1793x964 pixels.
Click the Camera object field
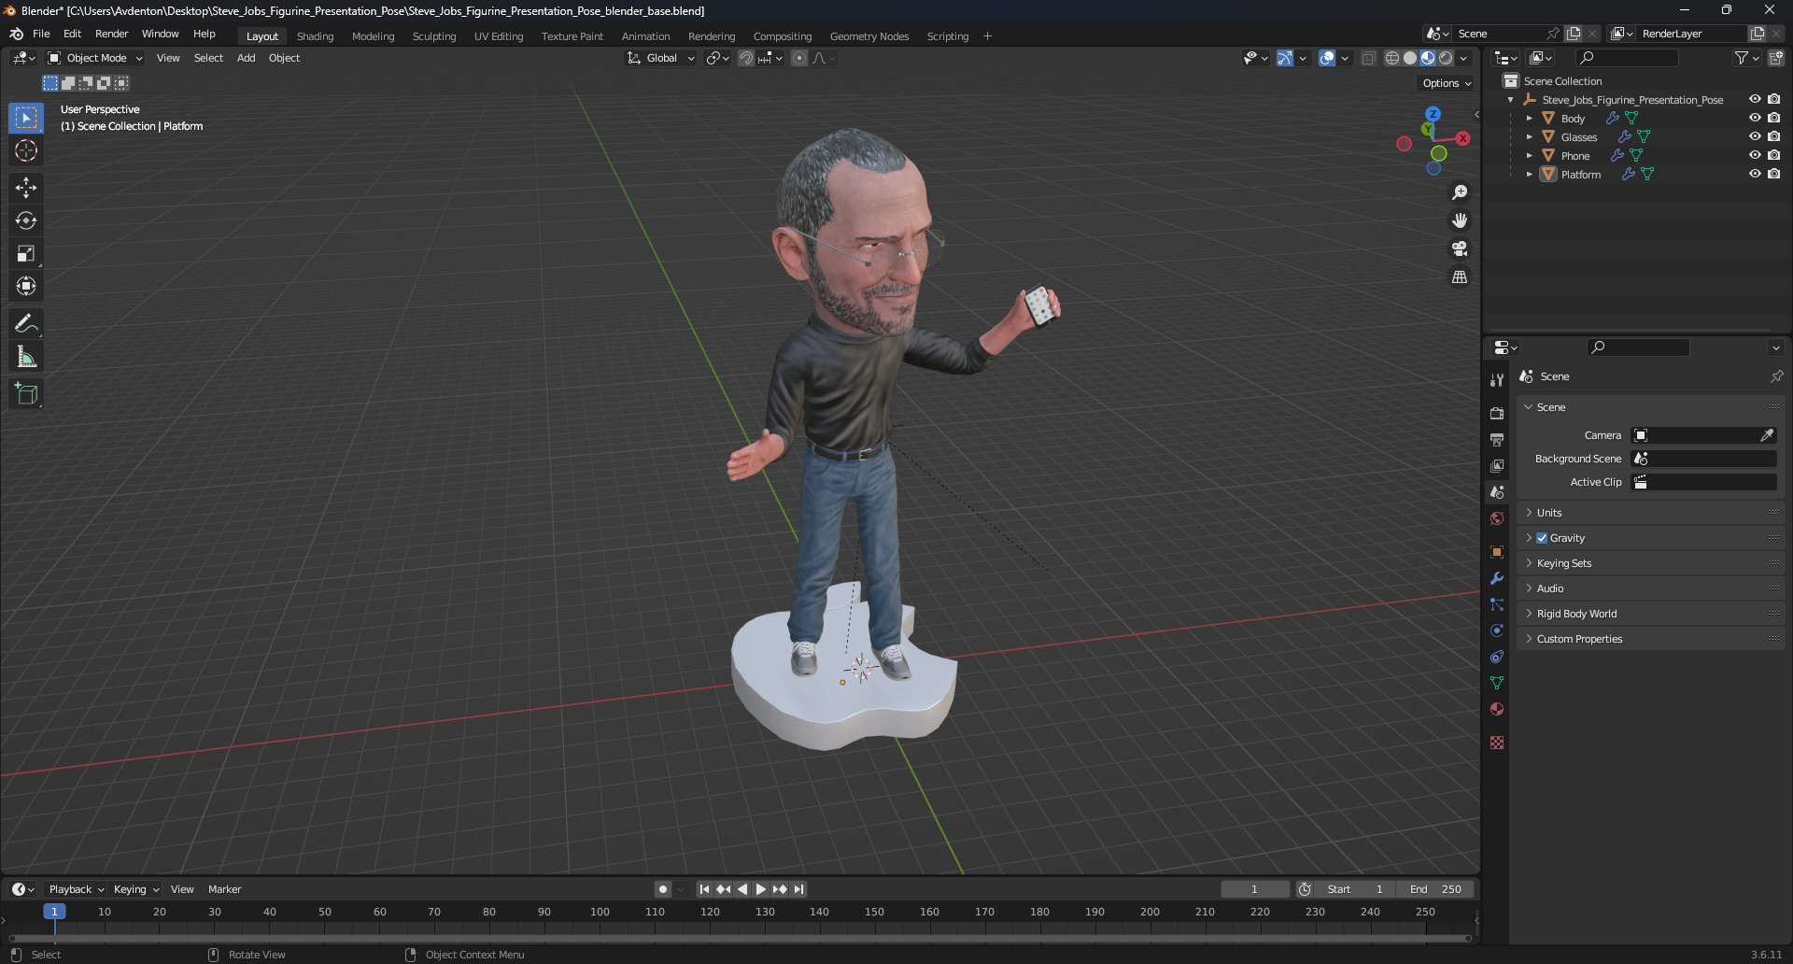pyautogui.click(x=1695, y=435)
